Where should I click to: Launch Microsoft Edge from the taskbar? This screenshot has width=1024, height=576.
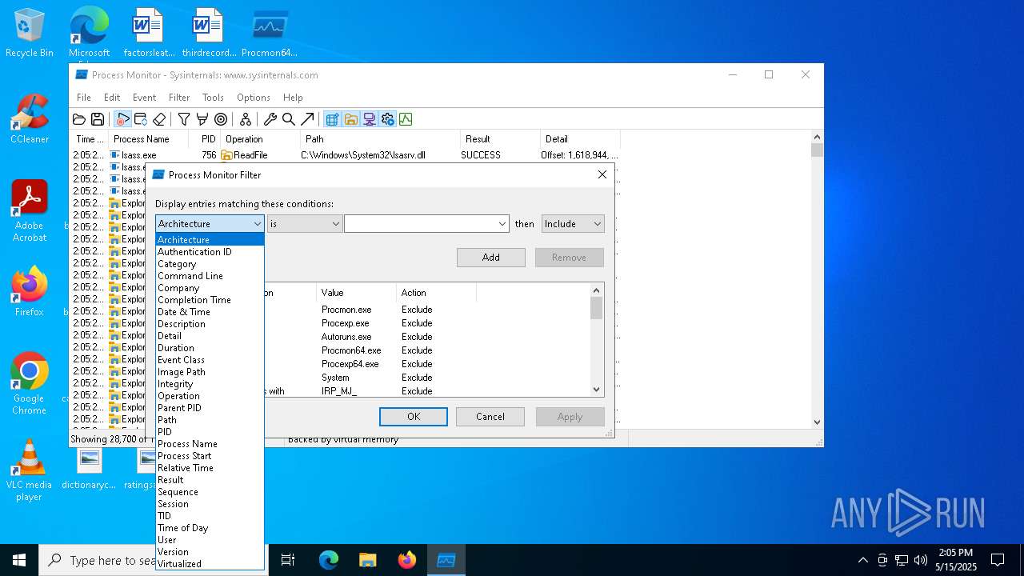pos(329,560)
